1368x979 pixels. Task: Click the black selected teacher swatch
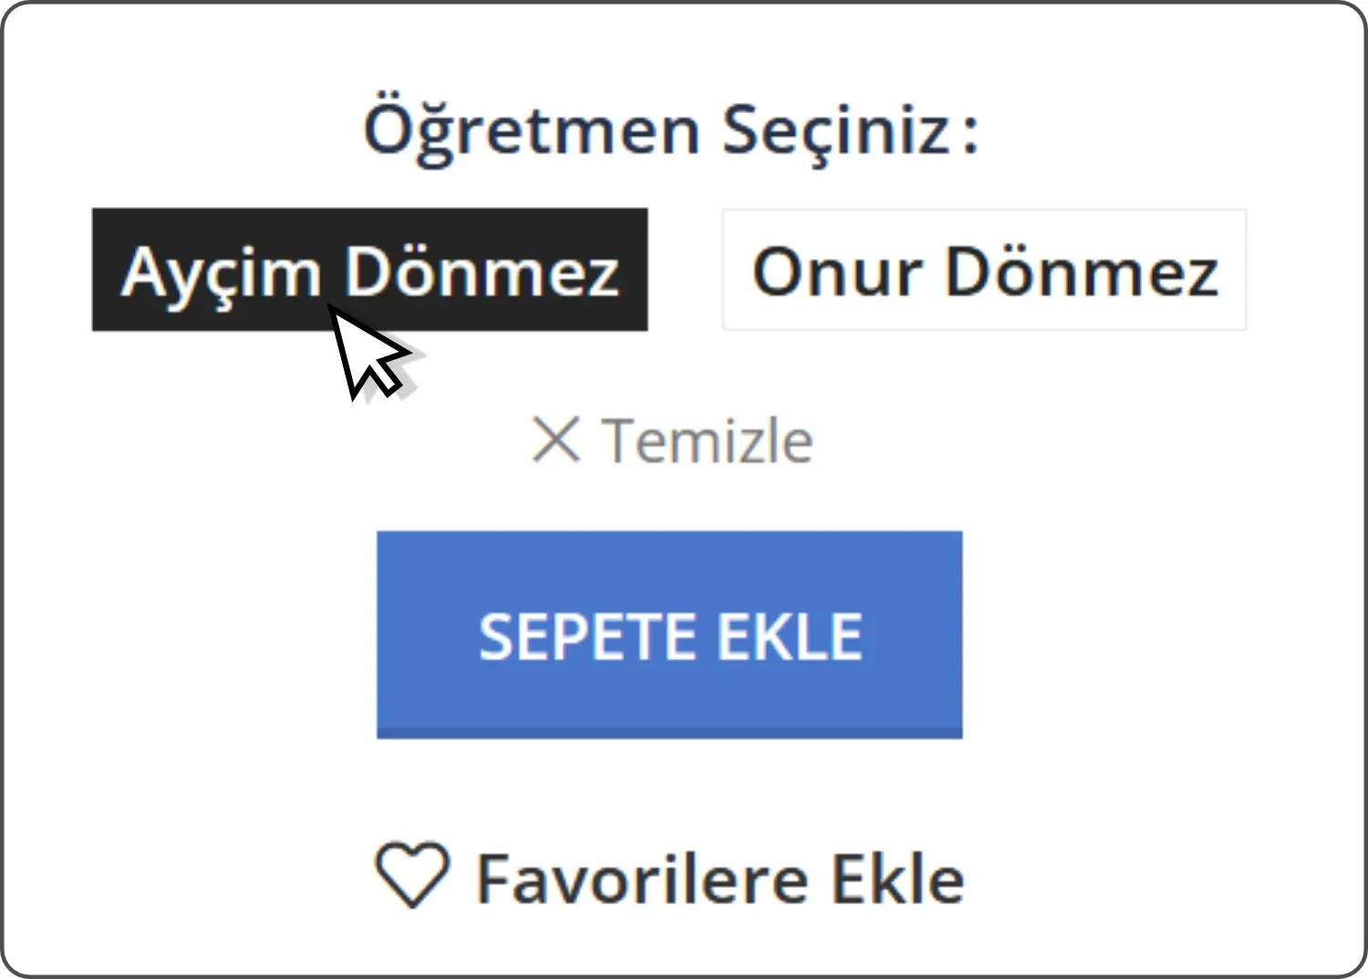369,270
